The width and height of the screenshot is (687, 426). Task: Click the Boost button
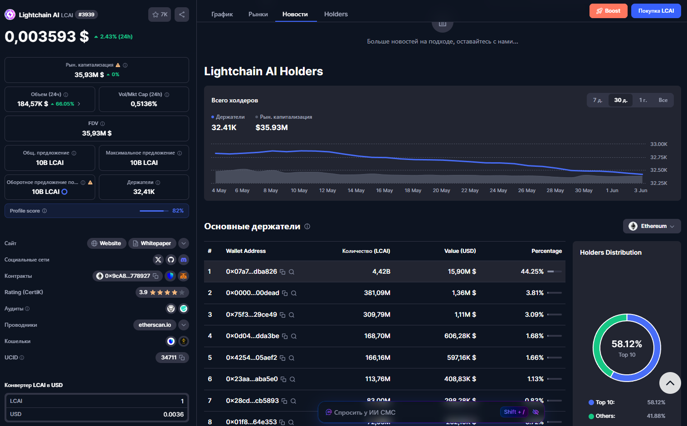pyautogui.click(x=609, y=11)
